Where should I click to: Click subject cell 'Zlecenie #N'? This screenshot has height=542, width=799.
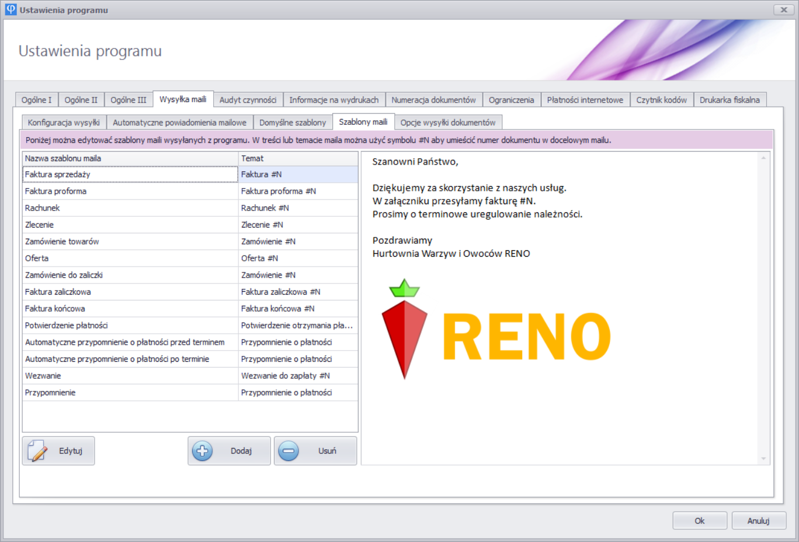point(298,225)
